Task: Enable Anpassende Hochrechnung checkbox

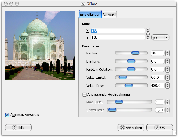Action: click(x=84, y=95)
